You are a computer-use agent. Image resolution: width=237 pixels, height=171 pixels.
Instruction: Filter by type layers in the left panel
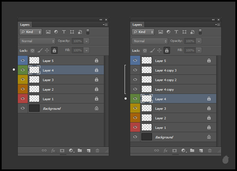click(64, 32)
